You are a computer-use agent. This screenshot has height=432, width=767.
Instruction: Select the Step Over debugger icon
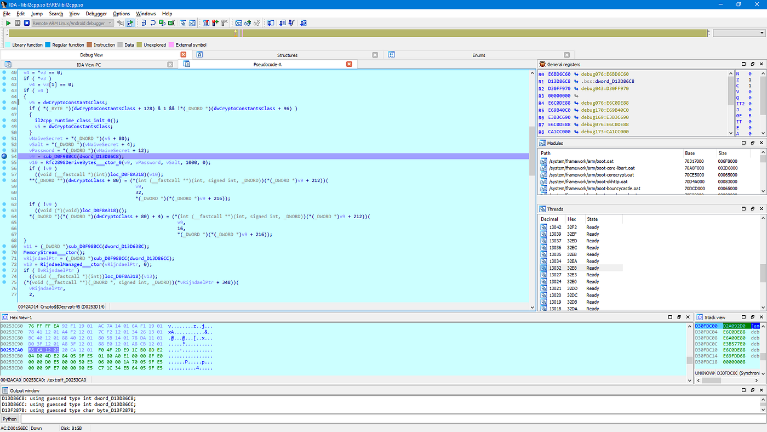(x=153, y=23)
